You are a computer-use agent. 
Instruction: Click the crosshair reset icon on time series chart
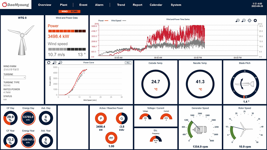(x=249, y=21)
